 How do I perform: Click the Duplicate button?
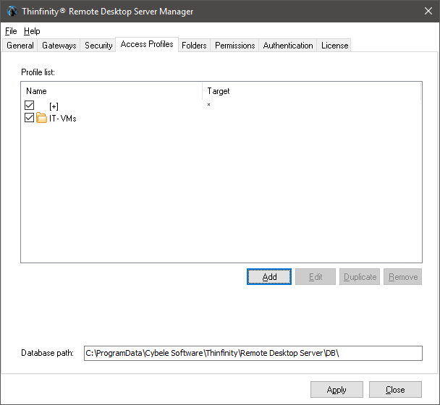[360, 277]
